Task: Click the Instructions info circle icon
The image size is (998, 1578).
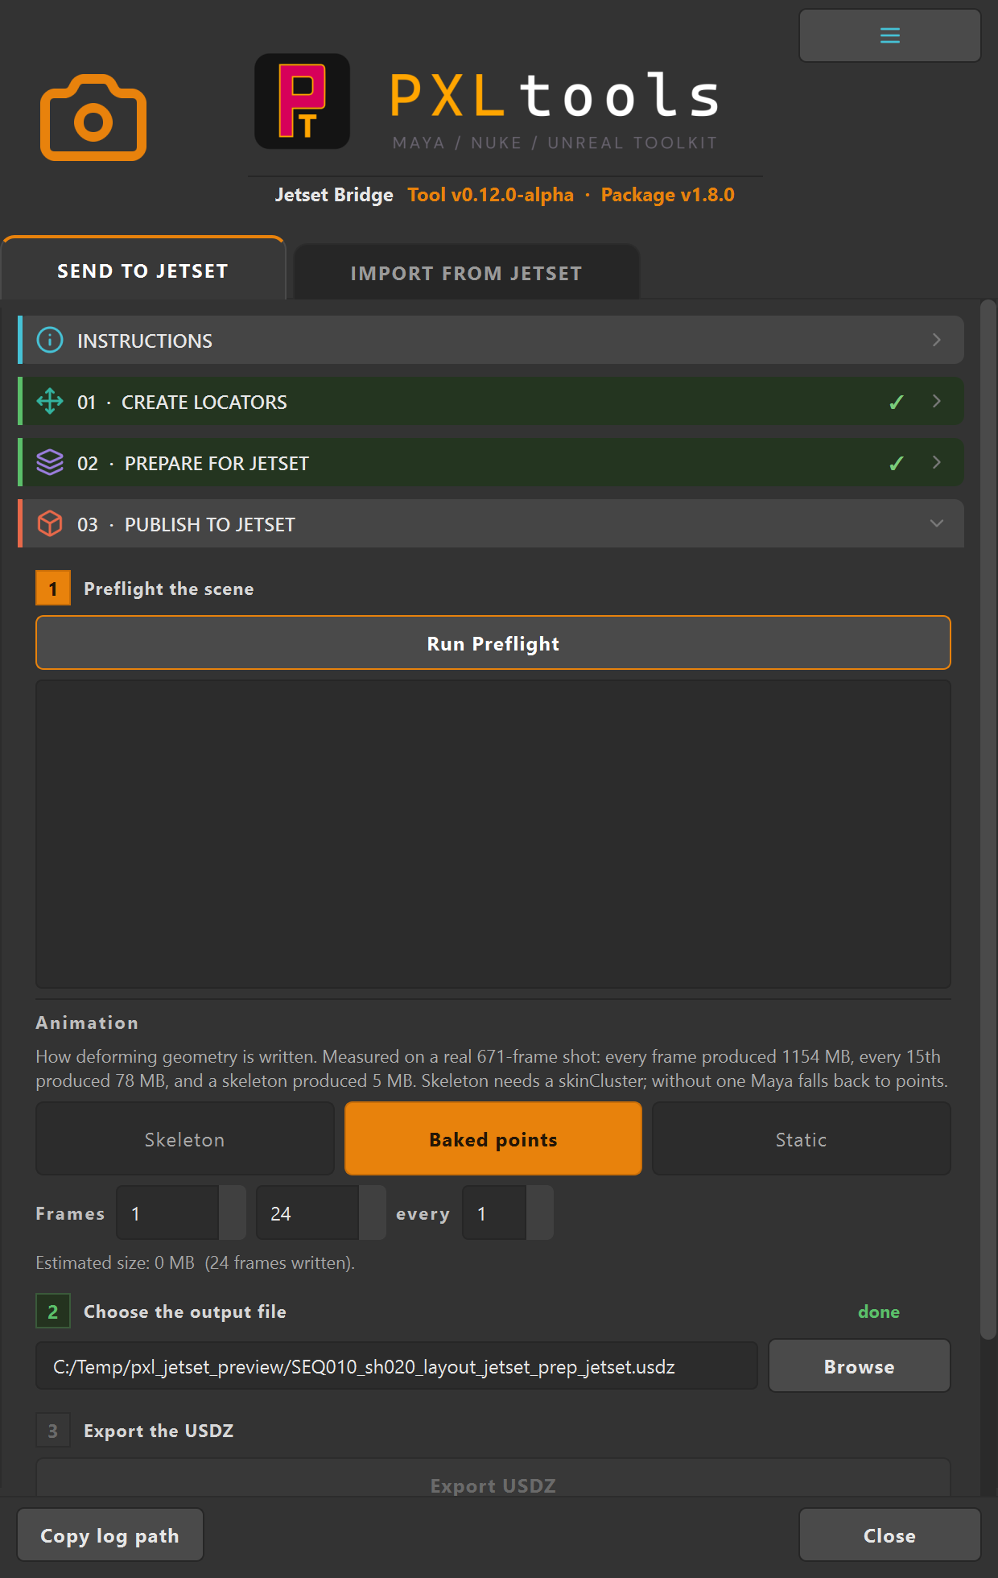Action: [50, 340]
